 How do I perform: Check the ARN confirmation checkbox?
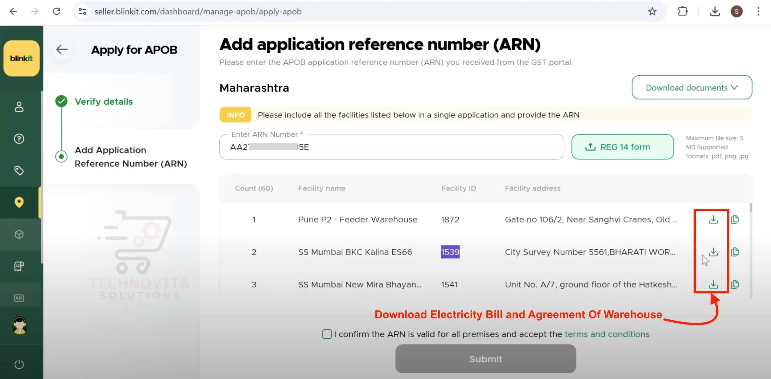[327, 334]
